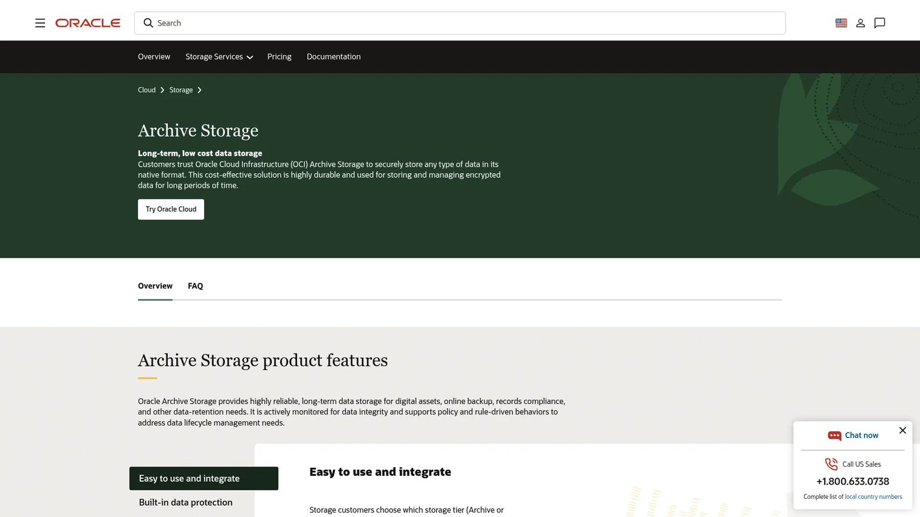Click the phone icon beside Call US Sales
The height and width of the screenshot is (517, 920).
coord(831,464)
